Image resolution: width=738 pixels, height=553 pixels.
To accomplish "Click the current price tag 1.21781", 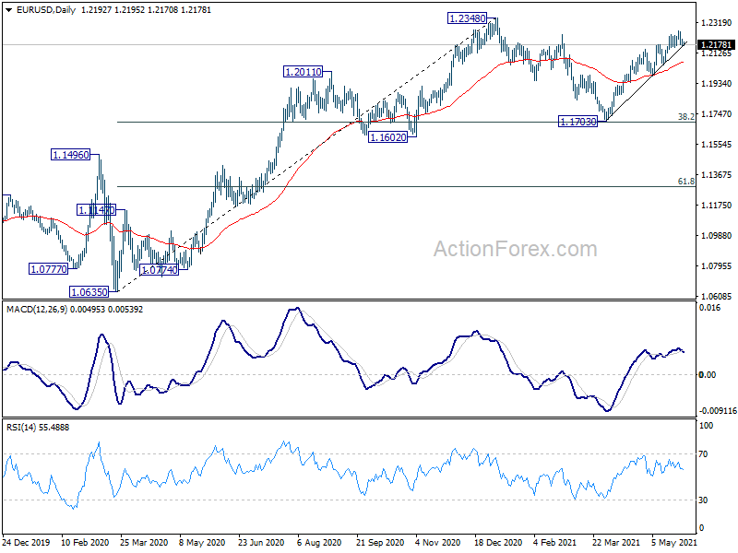I will pyautogui.click(x=716, y=44).
